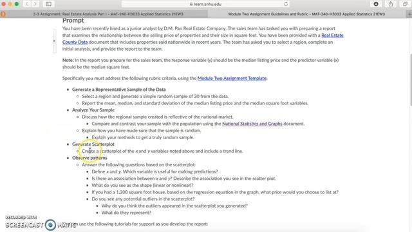Viewport: 412px width, 232px height.
Task: Click the vertical page scrollbar
Action: coord(411,79)
